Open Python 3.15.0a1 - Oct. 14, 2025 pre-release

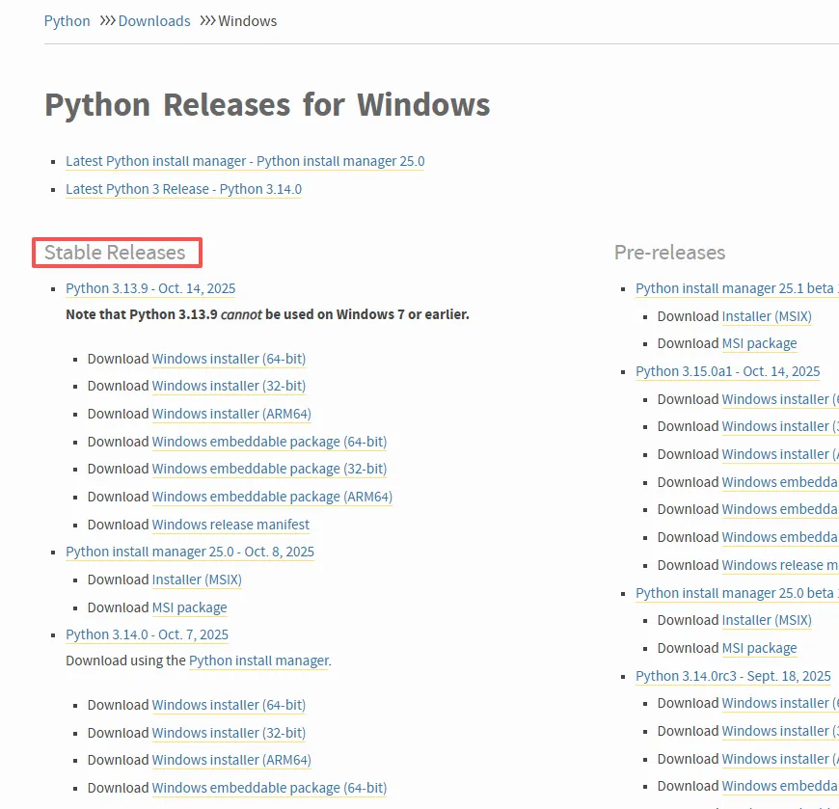point(728,371)
